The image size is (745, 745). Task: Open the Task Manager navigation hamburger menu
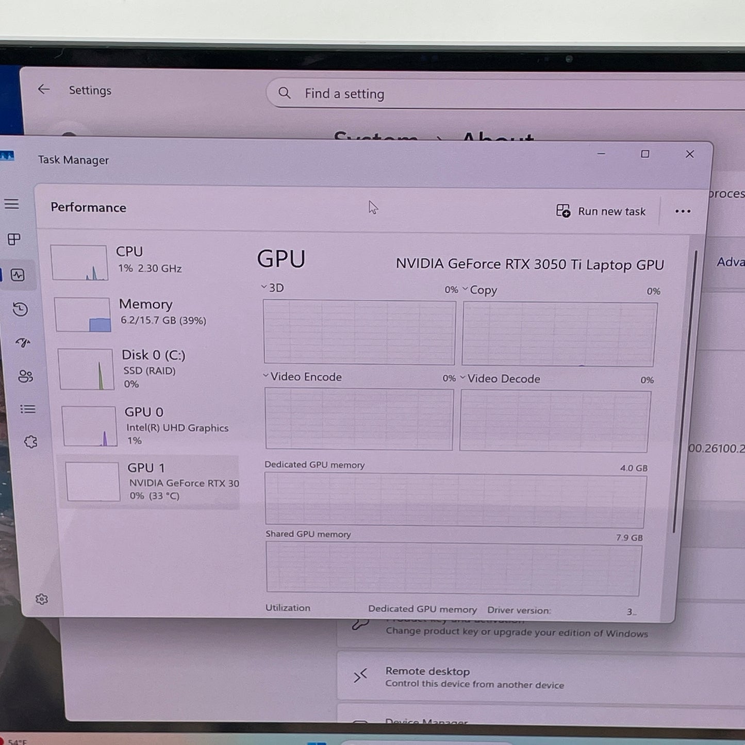pyautogui.click(x=12, y=204)
